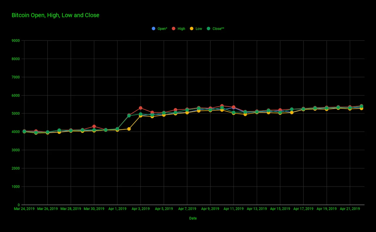Click the red High point peaking on Apr 3, 2019

[140, 108]
